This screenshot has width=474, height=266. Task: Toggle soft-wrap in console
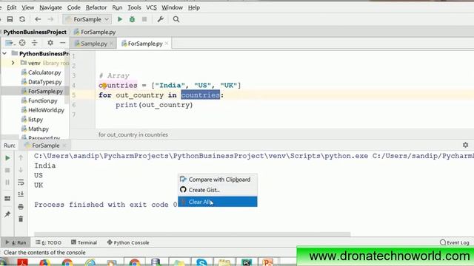[x=21, y=183]
